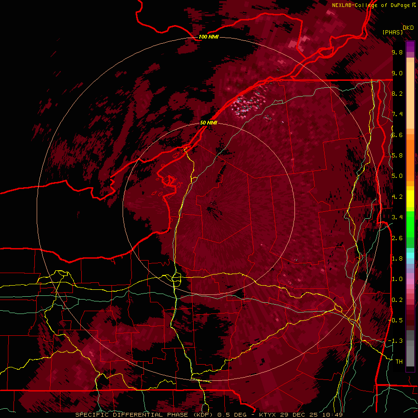Select the 4.2 legend value
This screenshot has height=418, width=418.
pos(397,197)
